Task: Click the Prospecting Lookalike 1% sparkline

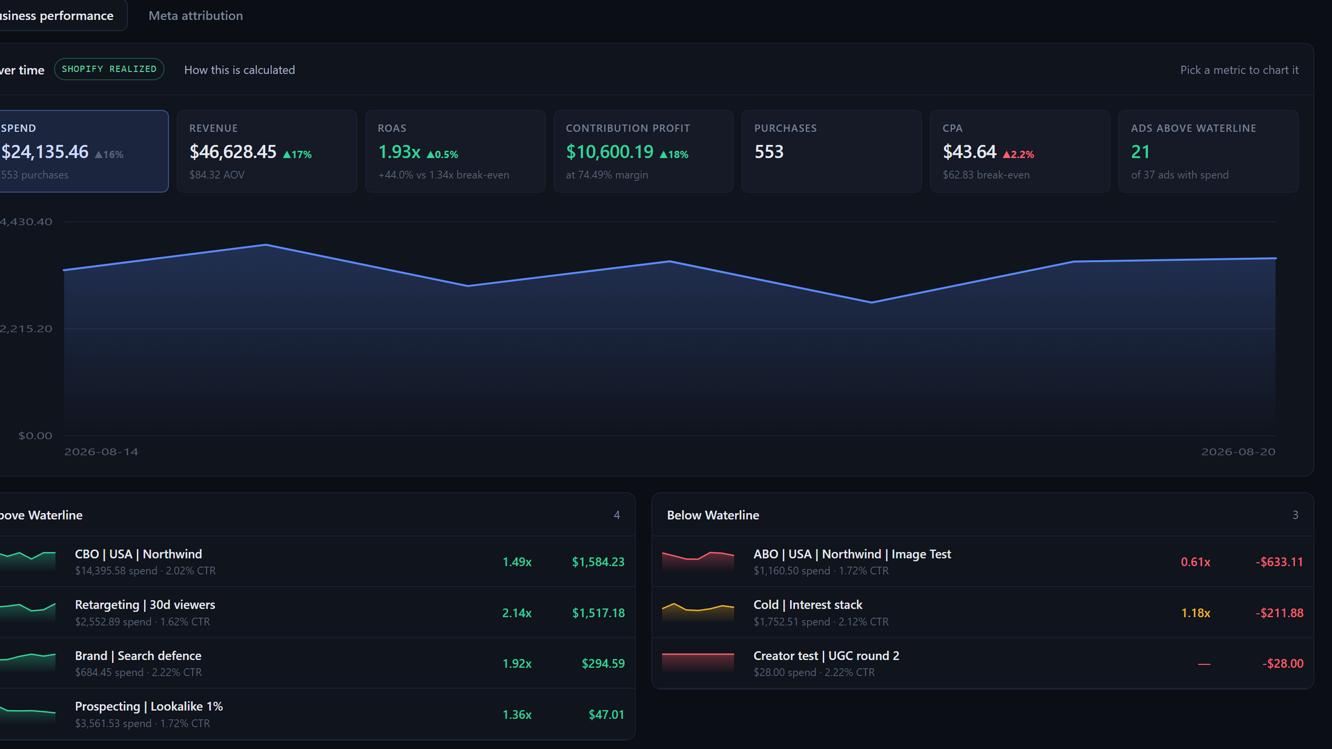Action: [x=27, y=714]
